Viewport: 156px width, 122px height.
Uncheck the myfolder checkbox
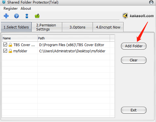(x=5, y=51)
